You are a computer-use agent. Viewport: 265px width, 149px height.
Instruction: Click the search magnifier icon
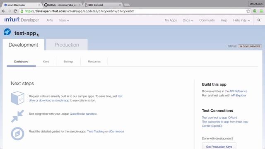coord(259,20)
